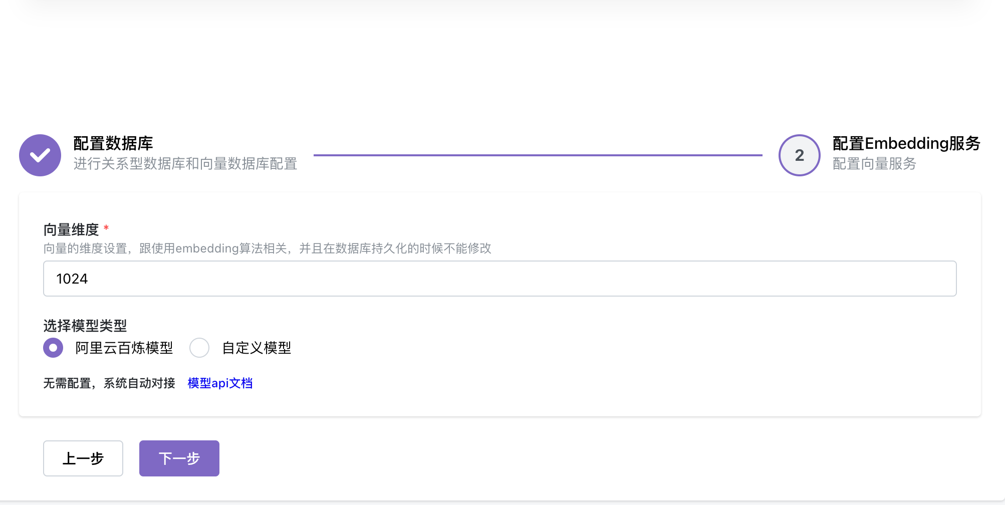Click the 上一步 button
This screenshot has width=1005, height=505.
[83, 458]
